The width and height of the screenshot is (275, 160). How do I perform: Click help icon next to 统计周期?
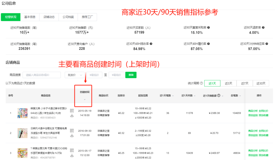[201, 83]
